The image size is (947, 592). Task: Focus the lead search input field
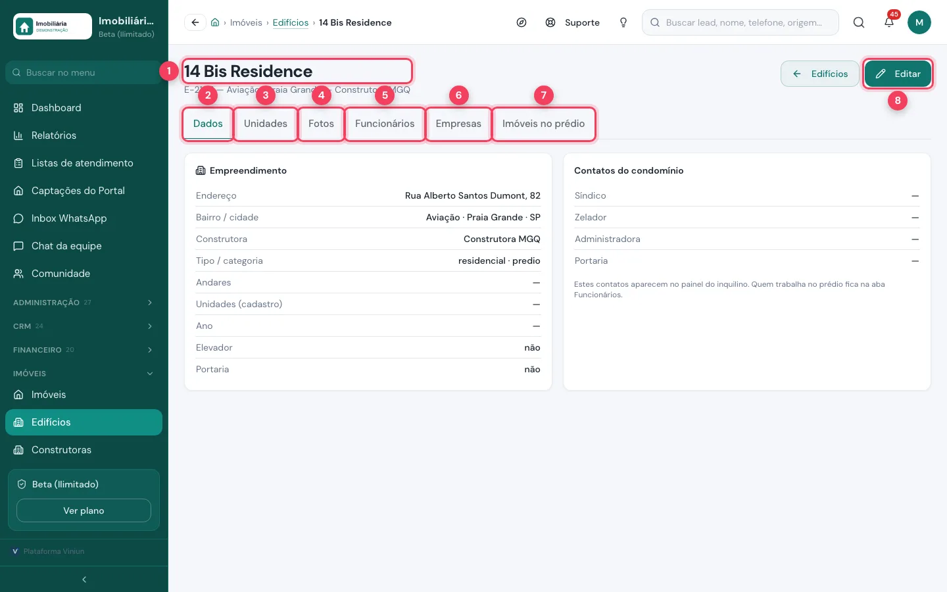pyautogui.click(x=741, y=22)
